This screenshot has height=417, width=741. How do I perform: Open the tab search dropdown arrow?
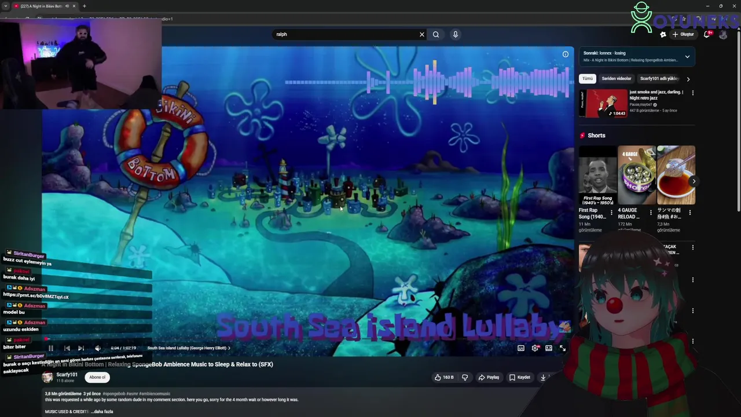click(x=5, y=6)
